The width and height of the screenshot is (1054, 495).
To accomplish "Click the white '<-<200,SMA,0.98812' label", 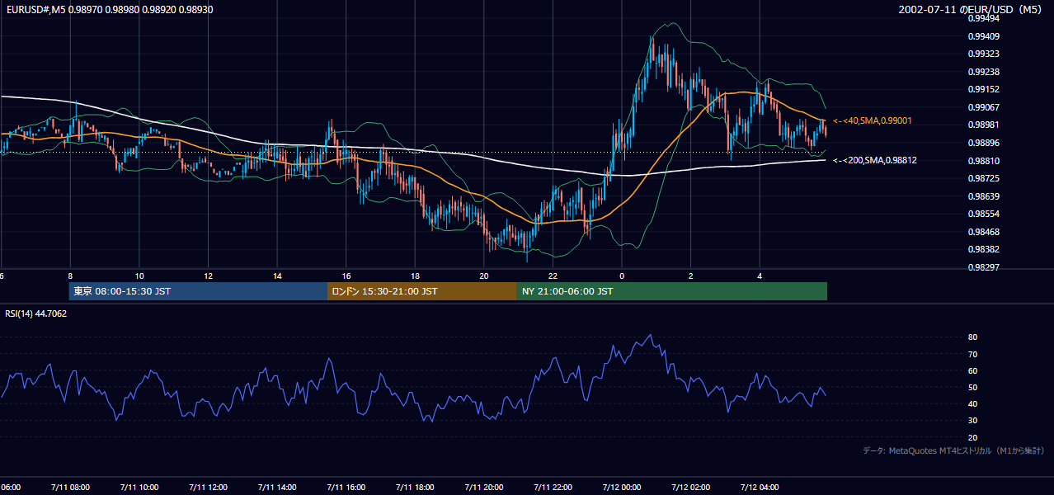I will click(874, 160).
